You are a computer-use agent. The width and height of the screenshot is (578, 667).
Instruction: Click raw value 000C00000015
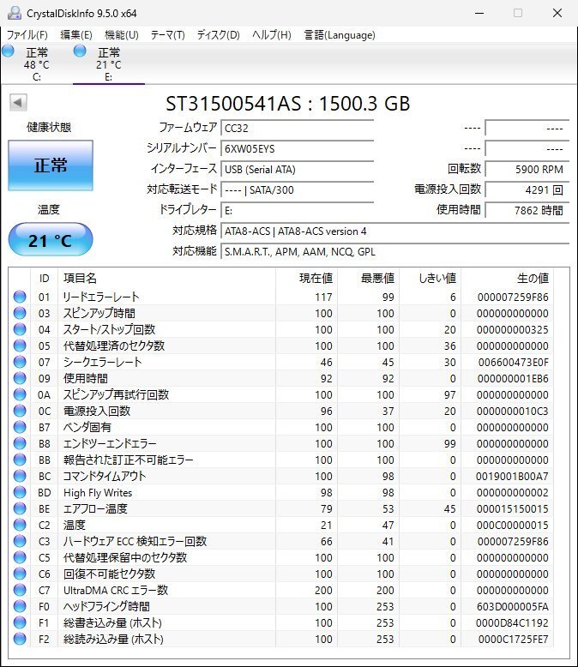[x=513, y=526]
